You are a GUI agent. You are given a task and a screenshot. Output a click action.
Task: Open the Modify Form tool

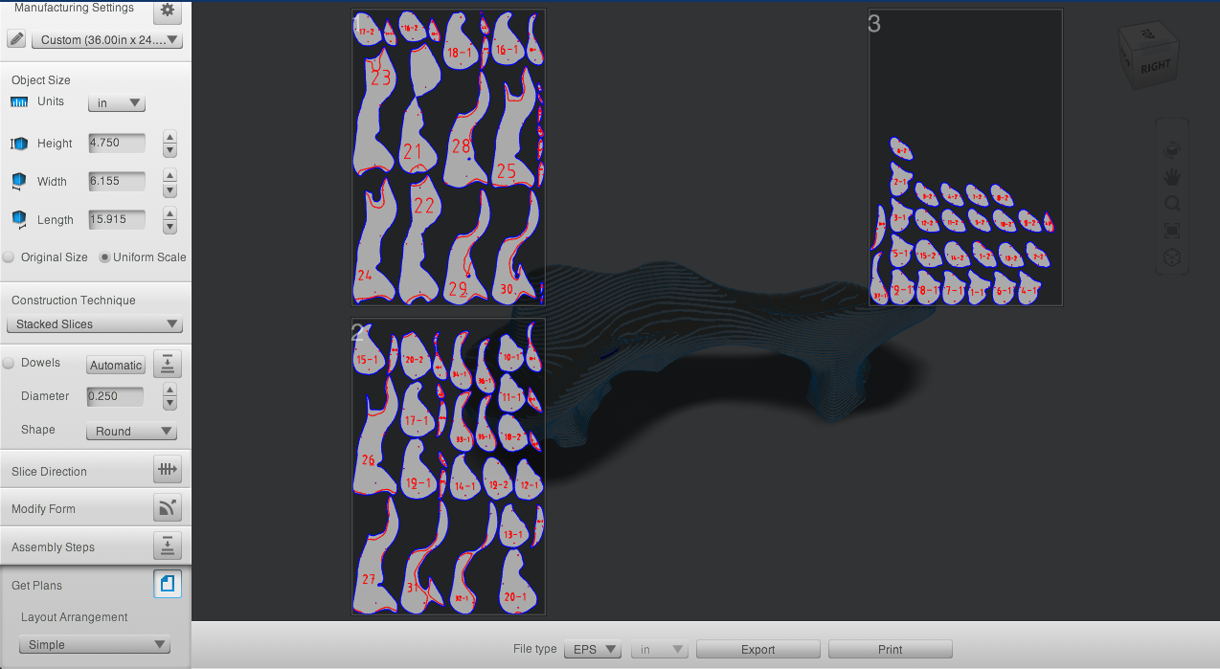pos(167,508)
